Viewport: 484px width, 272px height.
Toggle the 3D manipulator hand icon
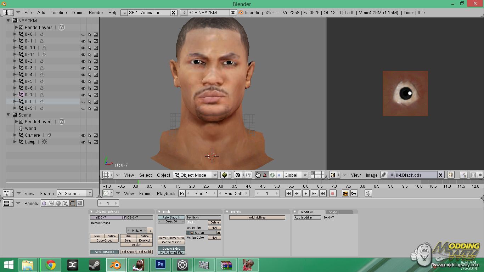click(258, 175)
